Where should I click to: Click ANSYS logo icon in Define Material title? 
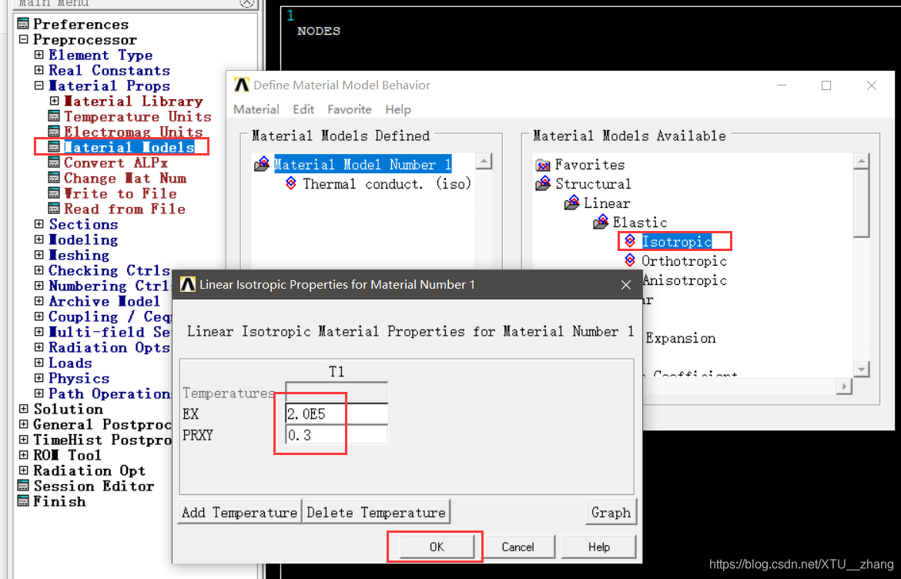click(x=241, y=85)
